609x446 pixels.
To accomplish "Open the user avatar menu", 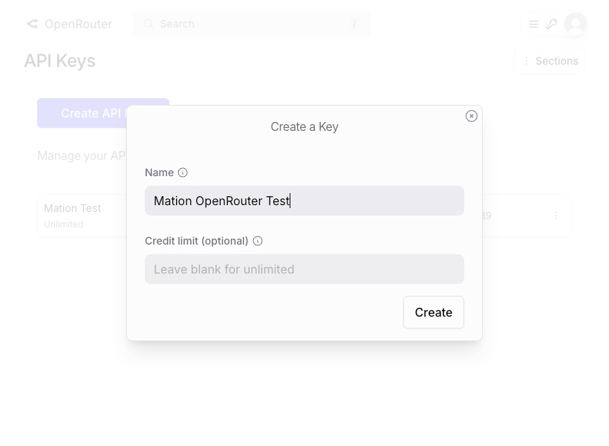I will pos(576,24).
